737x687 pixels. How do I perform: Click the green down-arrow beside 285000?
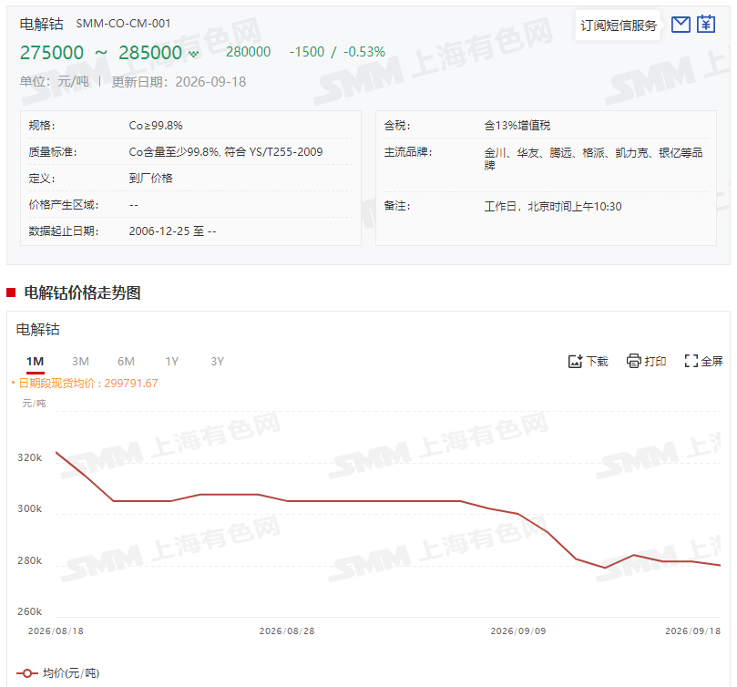click(x=193, y=54)
